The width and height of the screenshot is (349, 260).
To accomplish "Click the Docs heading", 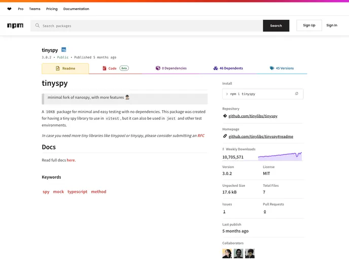I will tap(49, 147).
